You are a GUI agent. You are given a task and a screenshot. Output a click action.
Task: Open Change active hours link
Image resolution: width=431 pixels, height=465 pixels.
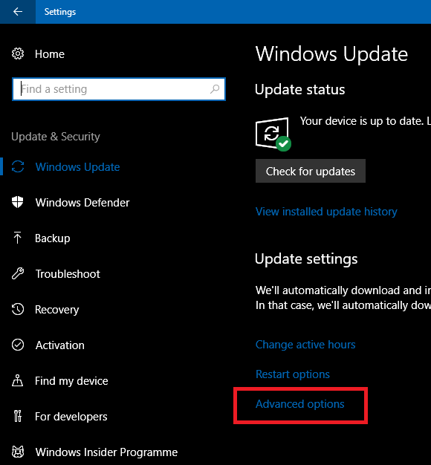pyautogui.click(x=305, y=345)
